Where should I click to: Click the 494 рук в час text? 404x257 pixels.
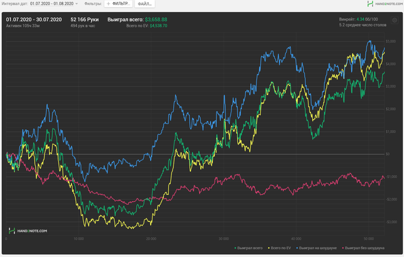[x=83, y=26]
